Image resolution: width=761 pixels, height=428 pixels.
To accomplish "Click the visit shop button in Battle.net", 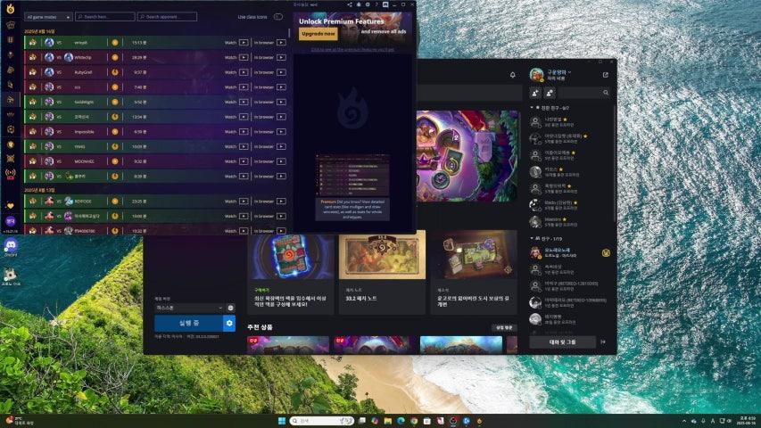I will (x=504, y=327).
